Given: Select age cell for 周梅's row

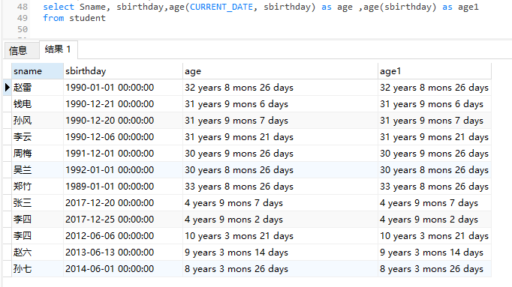Looking at the screenshot, I should pos(280,154).
